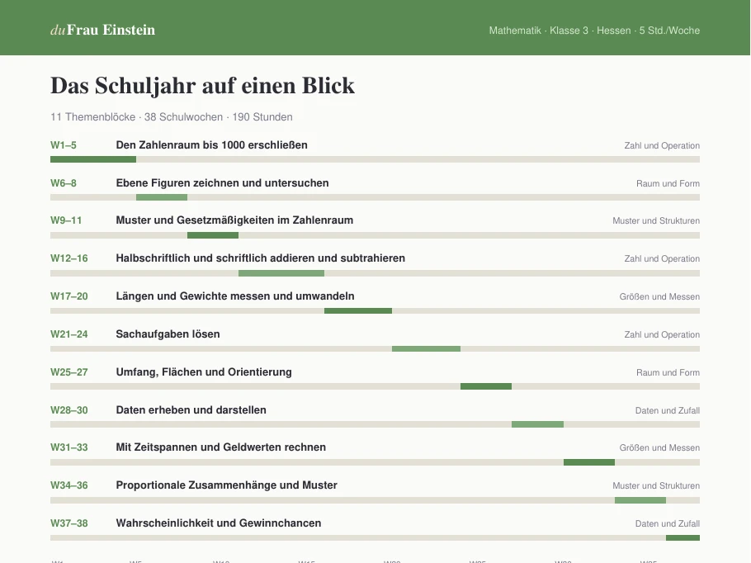Click Muster und Strukturen tag in W9–11 row

click(x=656, y=221)
